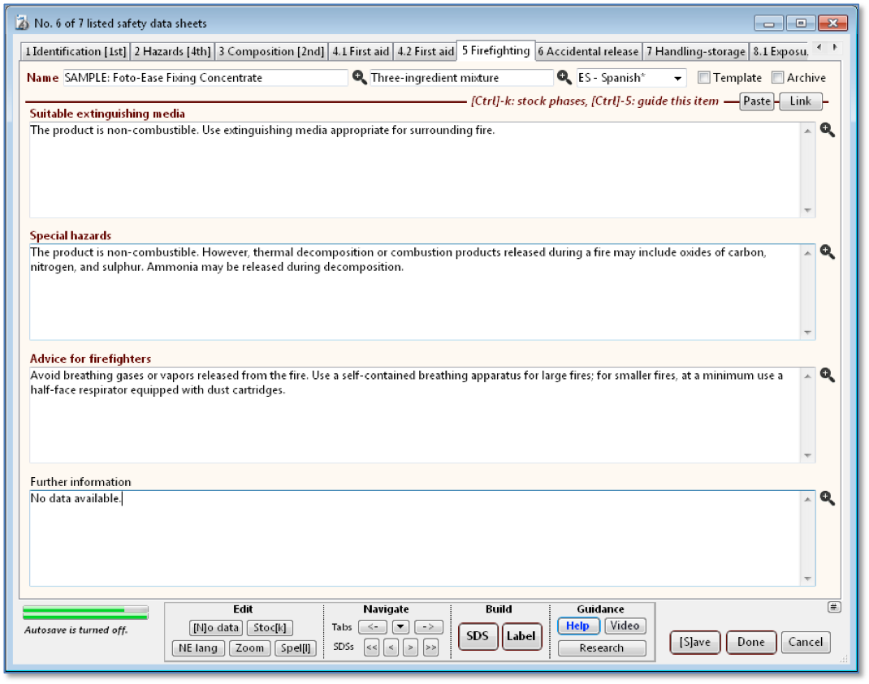Zoom the Further information field
869x684 pixels.
[x=828, y=498]
